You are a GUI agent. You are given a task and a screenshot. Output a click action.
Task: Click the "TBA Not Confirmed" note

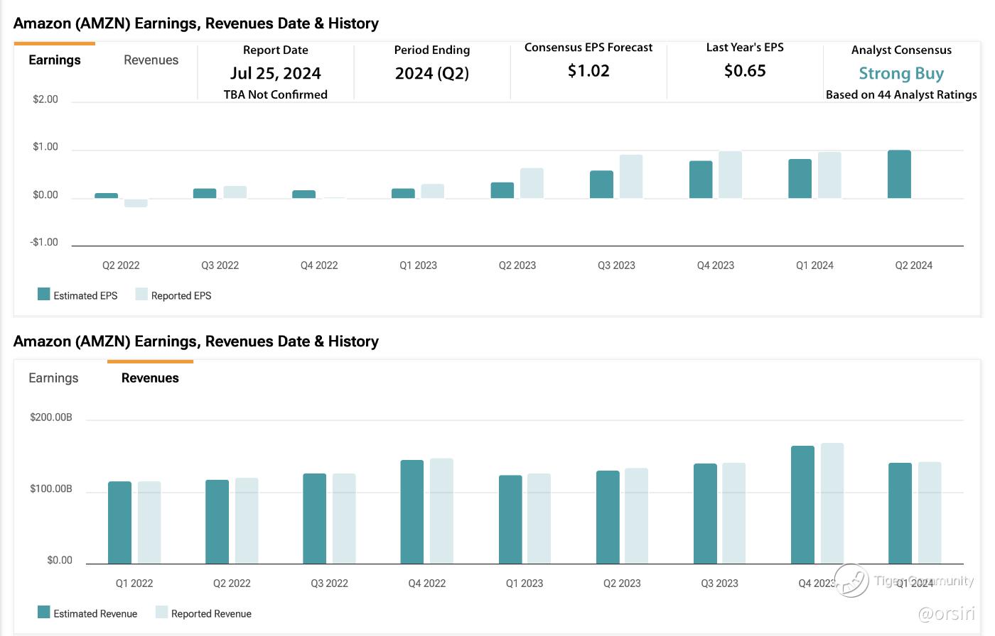tap(276, 95)
